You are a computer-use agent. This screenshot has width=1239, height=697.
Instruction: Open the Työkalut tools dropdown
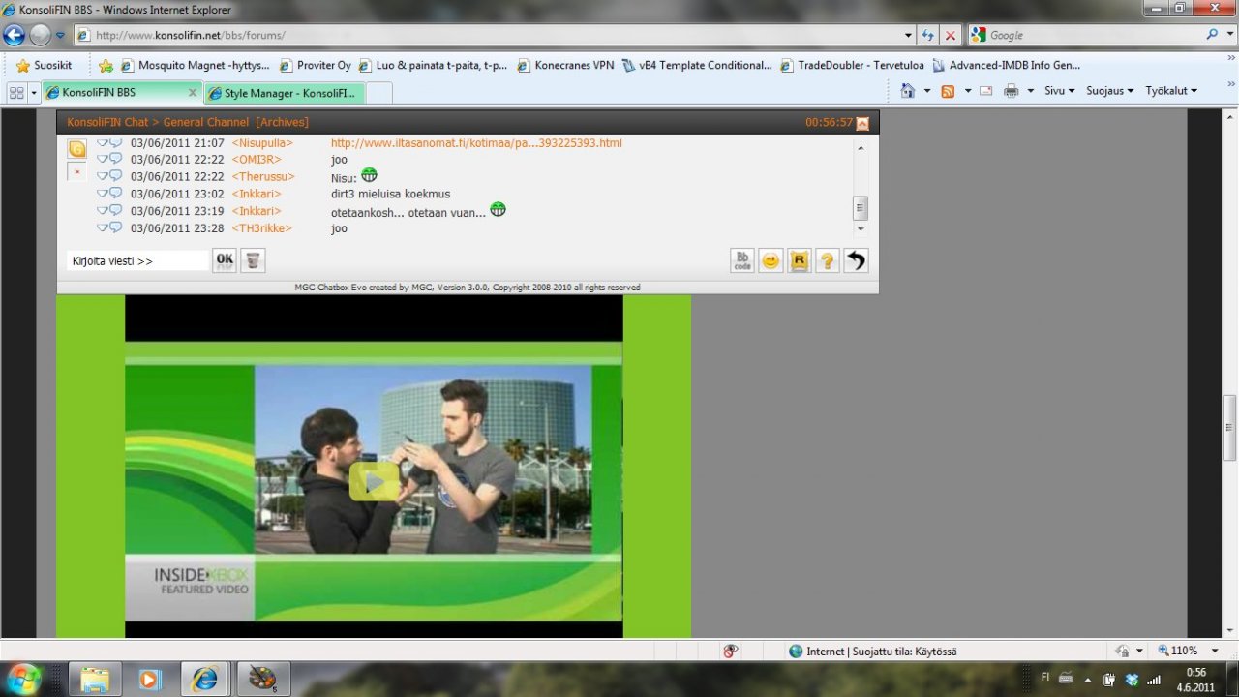point(1170,91)
